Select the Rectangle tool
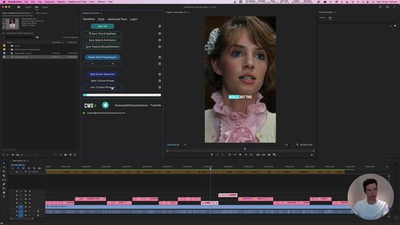 (x=4, y=188)
